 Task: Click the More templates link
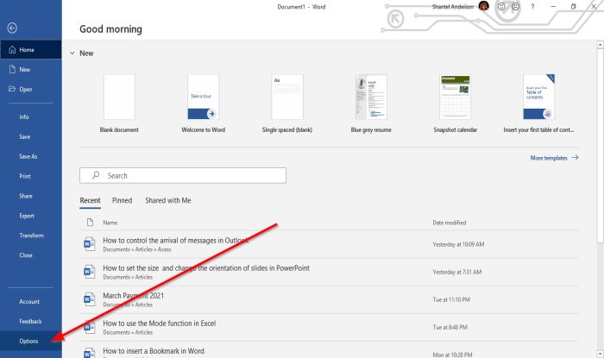554,158
